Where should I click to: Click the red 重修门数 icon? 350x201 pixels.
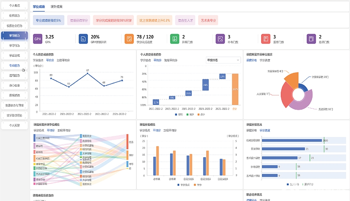tap(266, 39)
